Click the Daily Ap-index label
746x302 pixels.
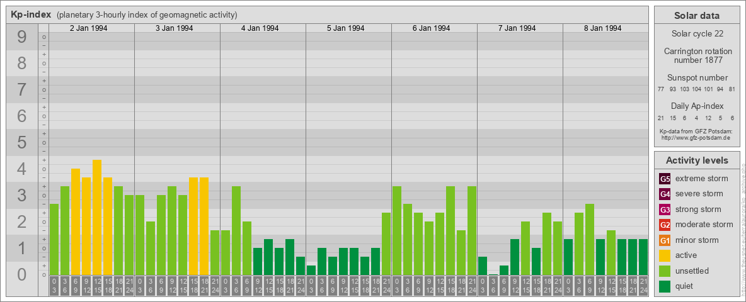(x=697, y=106)
